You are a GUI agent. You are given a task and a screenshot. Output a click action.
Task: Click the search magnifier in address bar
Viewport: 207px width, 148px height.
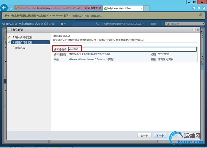tap(78, 8)
